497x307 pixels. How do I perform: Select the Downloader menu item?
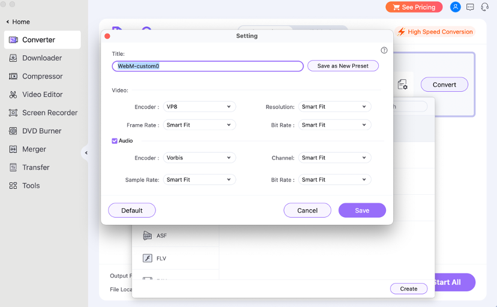(43, 58)
